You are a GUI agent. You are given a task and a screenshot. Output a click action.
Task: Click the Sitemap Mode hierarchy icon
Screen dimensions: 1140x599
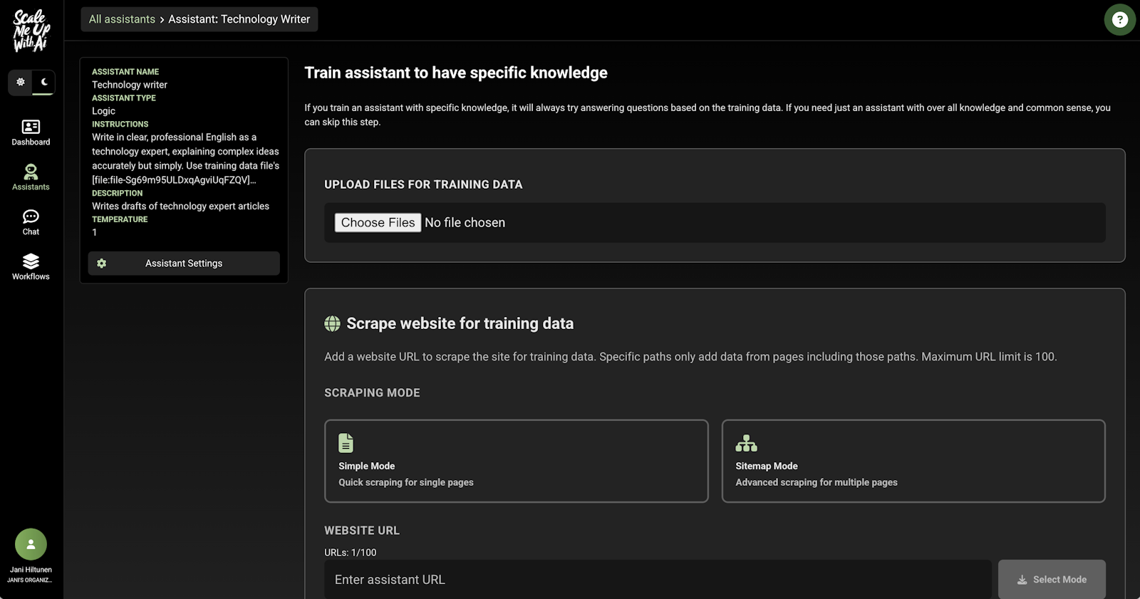tap(746, 443)
